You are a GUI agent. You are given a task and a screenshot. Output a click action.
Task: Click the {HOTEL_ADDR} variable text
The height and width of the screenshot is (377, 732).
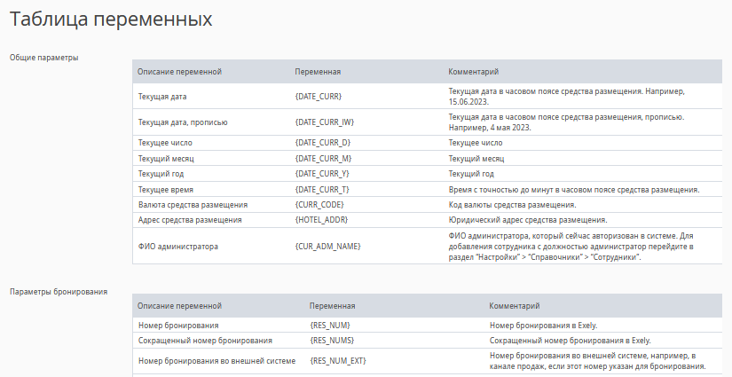(x=321, y=220)
